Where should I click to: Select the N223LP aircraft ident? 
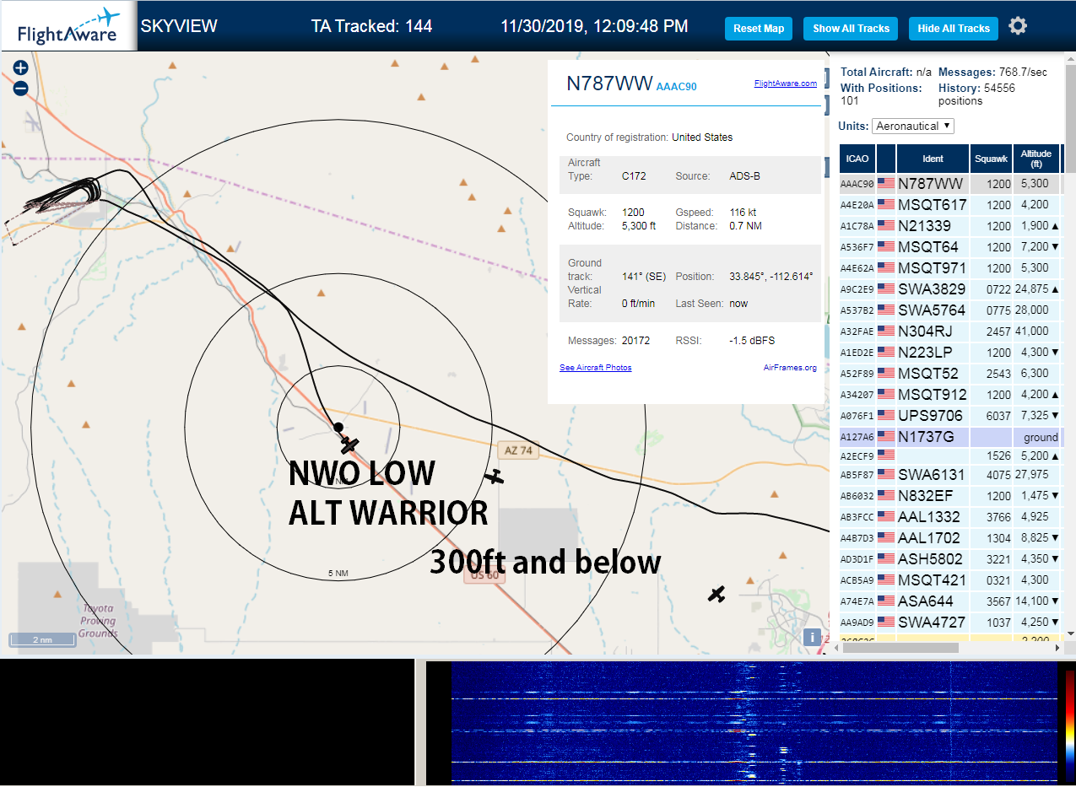pos(924,353)
